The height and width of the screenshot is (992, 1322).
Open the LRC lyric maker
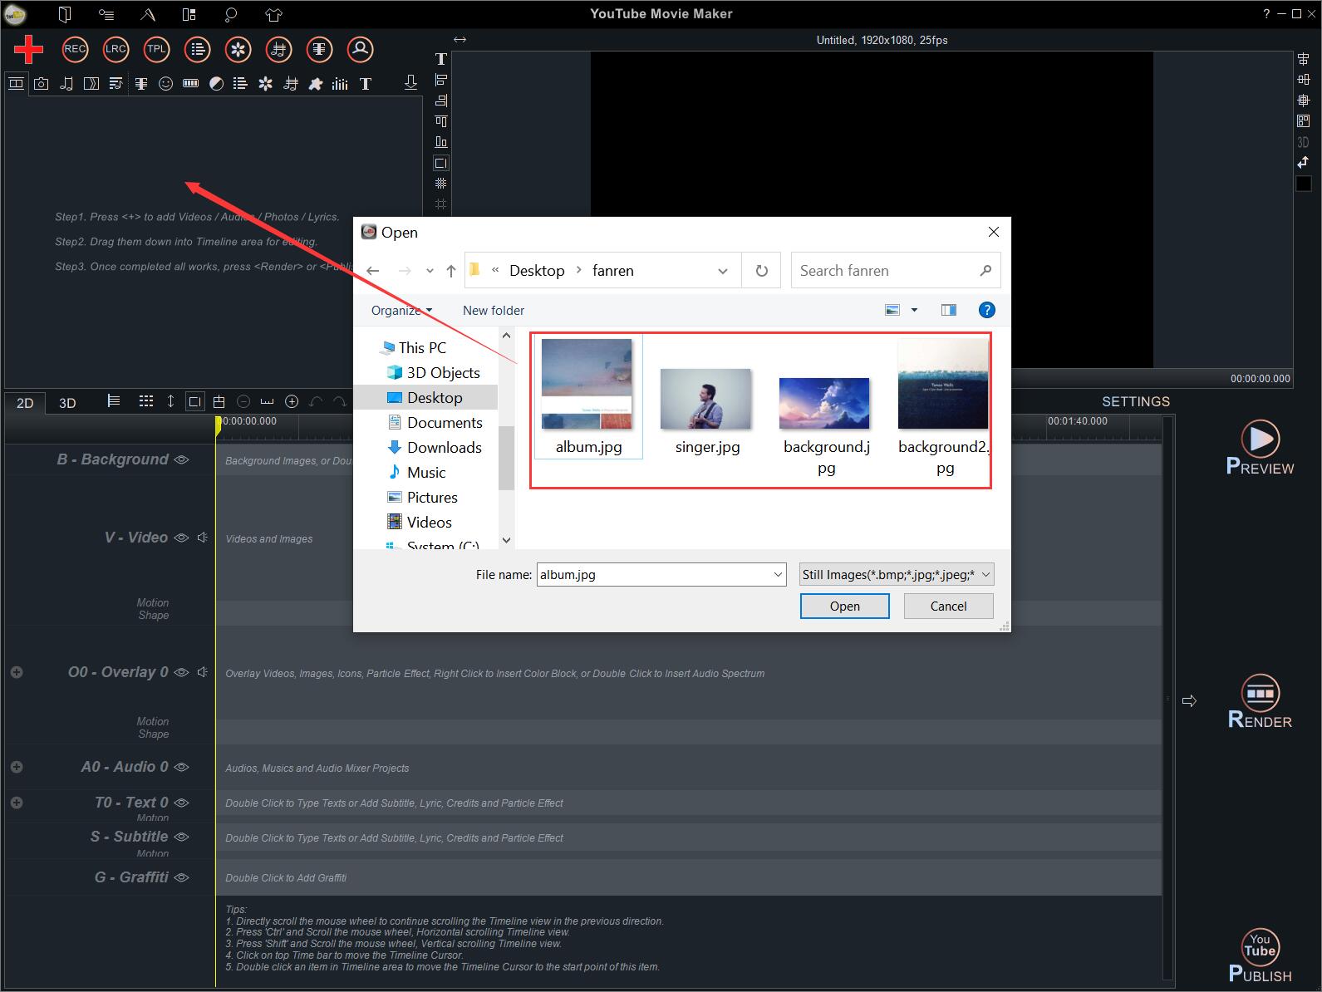[x=115, y=49]
